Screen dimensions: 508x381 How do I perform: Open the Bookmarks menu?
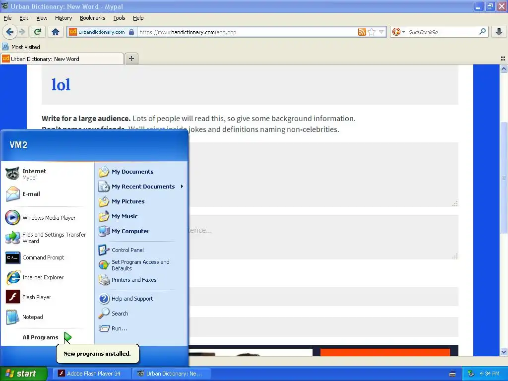point(92,18)
